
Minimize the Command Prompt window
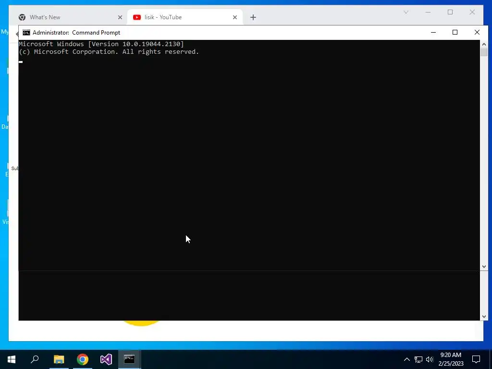pyautogui.click(x=433, y=32)
